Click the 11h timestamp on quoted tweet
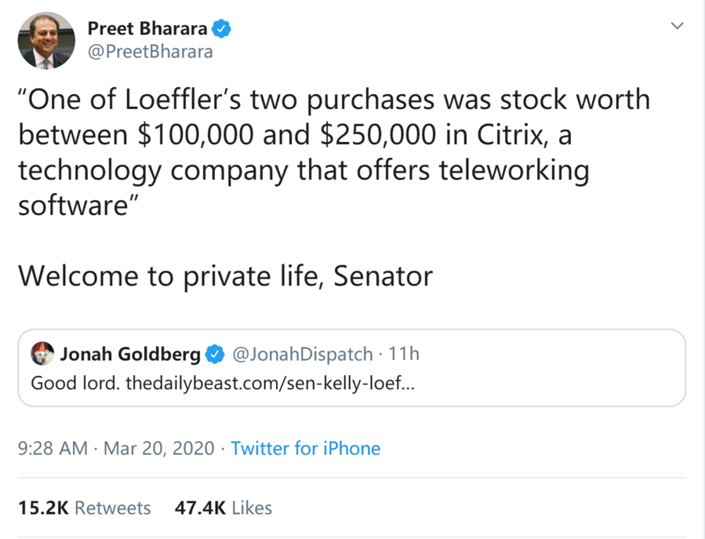This screenshot has height=539, width=705. click(404, 354)
